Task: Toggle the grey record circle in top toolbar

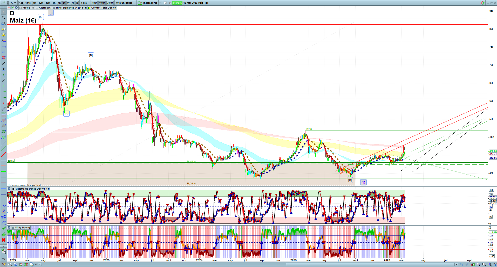Action: [x=170, y=3]
